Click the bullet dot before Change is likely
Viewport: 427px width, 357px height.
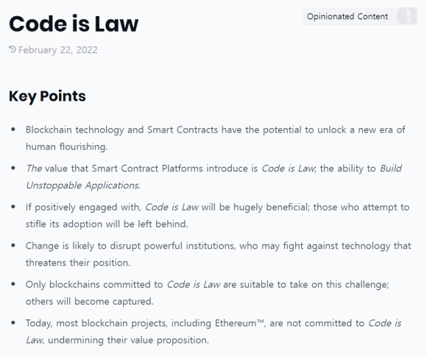[x=13, y=245]
